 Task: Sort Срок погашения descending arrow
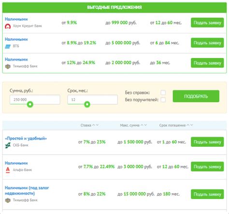coord(191,125)
